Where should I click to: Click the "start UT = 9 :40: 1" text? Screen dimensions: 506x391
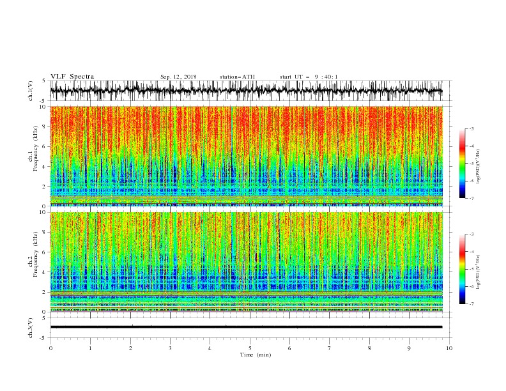(309, 77)
